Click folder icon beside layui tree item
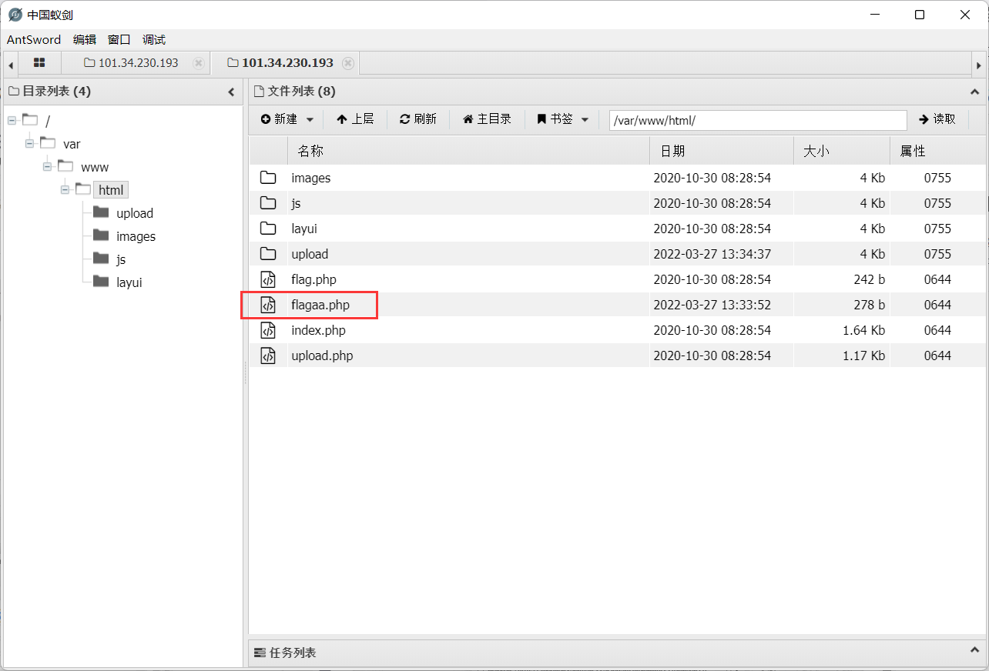 tap(101, 282)
